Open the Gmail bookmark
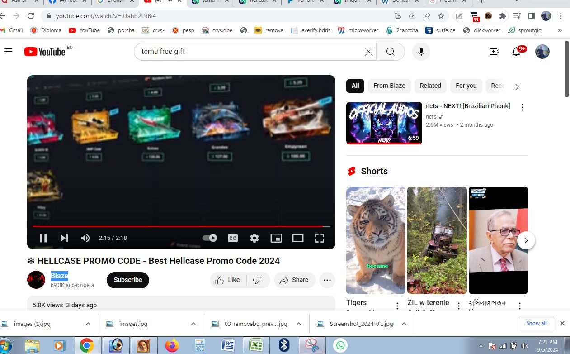Viewport: 570px width, 354px height. coord(12,30)
